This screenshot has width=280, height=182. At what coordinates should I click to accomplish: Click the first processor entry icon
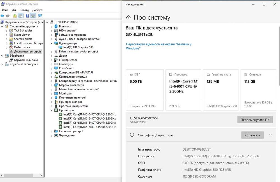click(60, 114)
